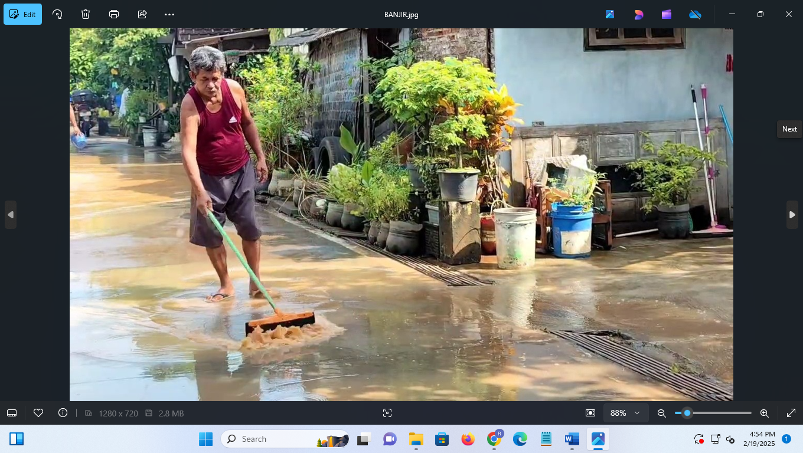Print the BANJIR.jpg photo
The height and width of the screenshot is (453, 803).
point(114,14)
